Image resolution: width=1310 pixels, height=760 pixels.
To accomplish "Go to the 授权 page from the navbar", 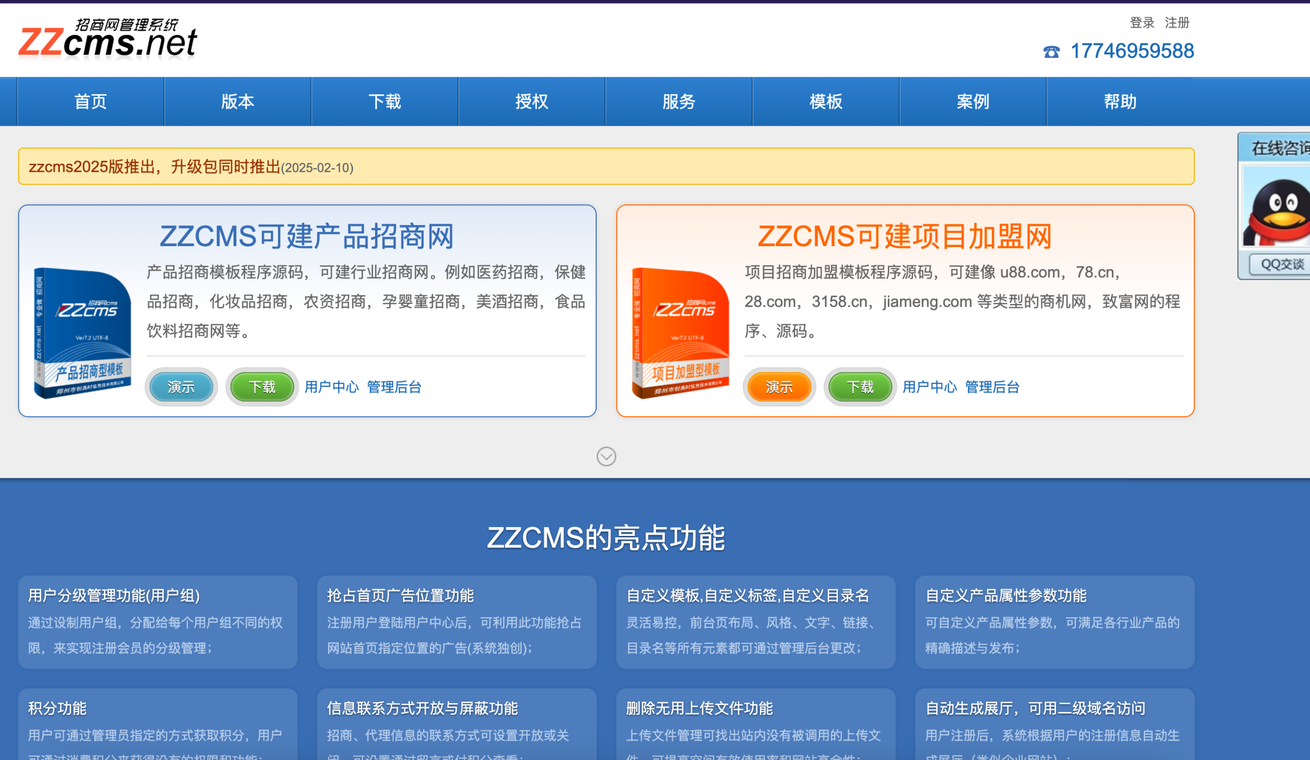I will [x=532, y=101].
